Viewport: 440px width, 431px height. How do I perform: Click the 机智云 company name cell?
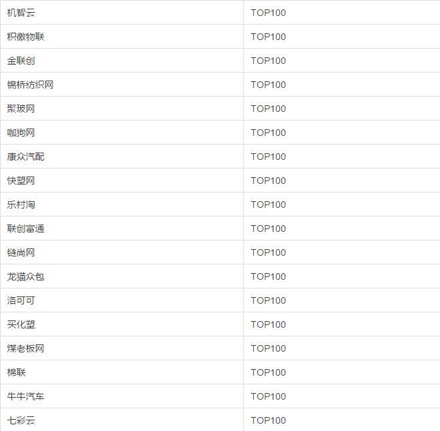pos(21,13)
